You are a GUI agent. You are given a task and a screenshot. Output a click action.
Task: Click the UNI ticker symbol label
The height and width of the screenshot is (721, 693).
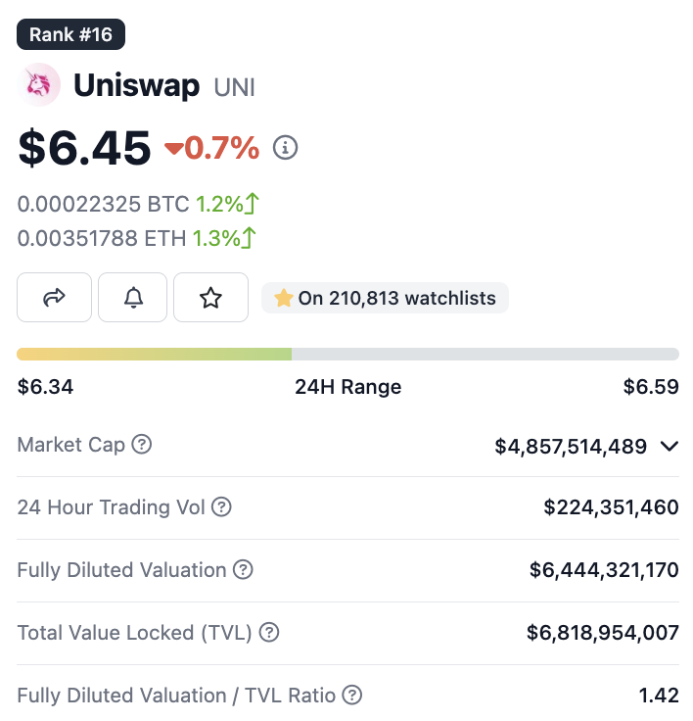point(235,87)
